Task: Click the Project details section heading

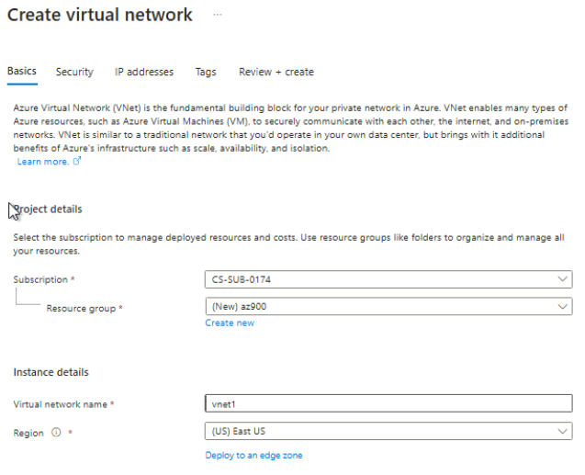Action: (x=48, y=209)
